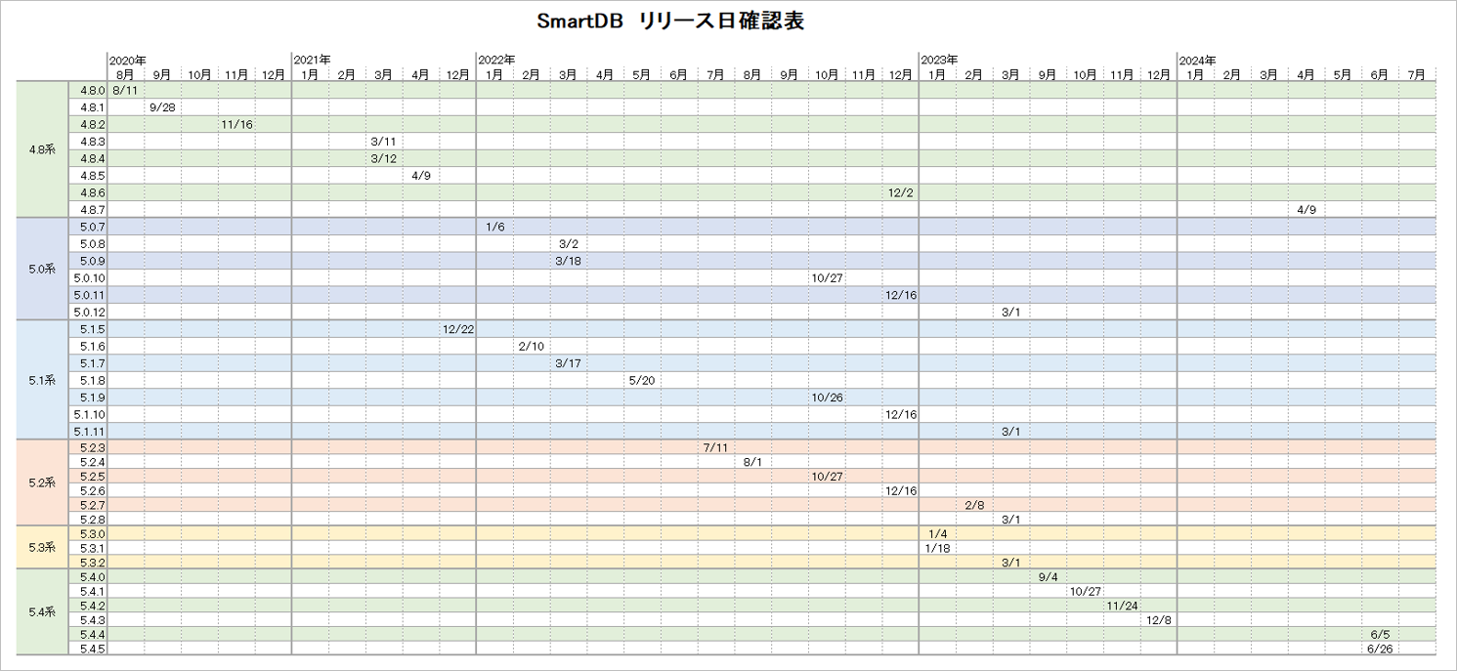The height and width of the screenshot is (671, 1457).
Task: Click the 1/18 date in row 5.3.1
Action: [936, 548]
